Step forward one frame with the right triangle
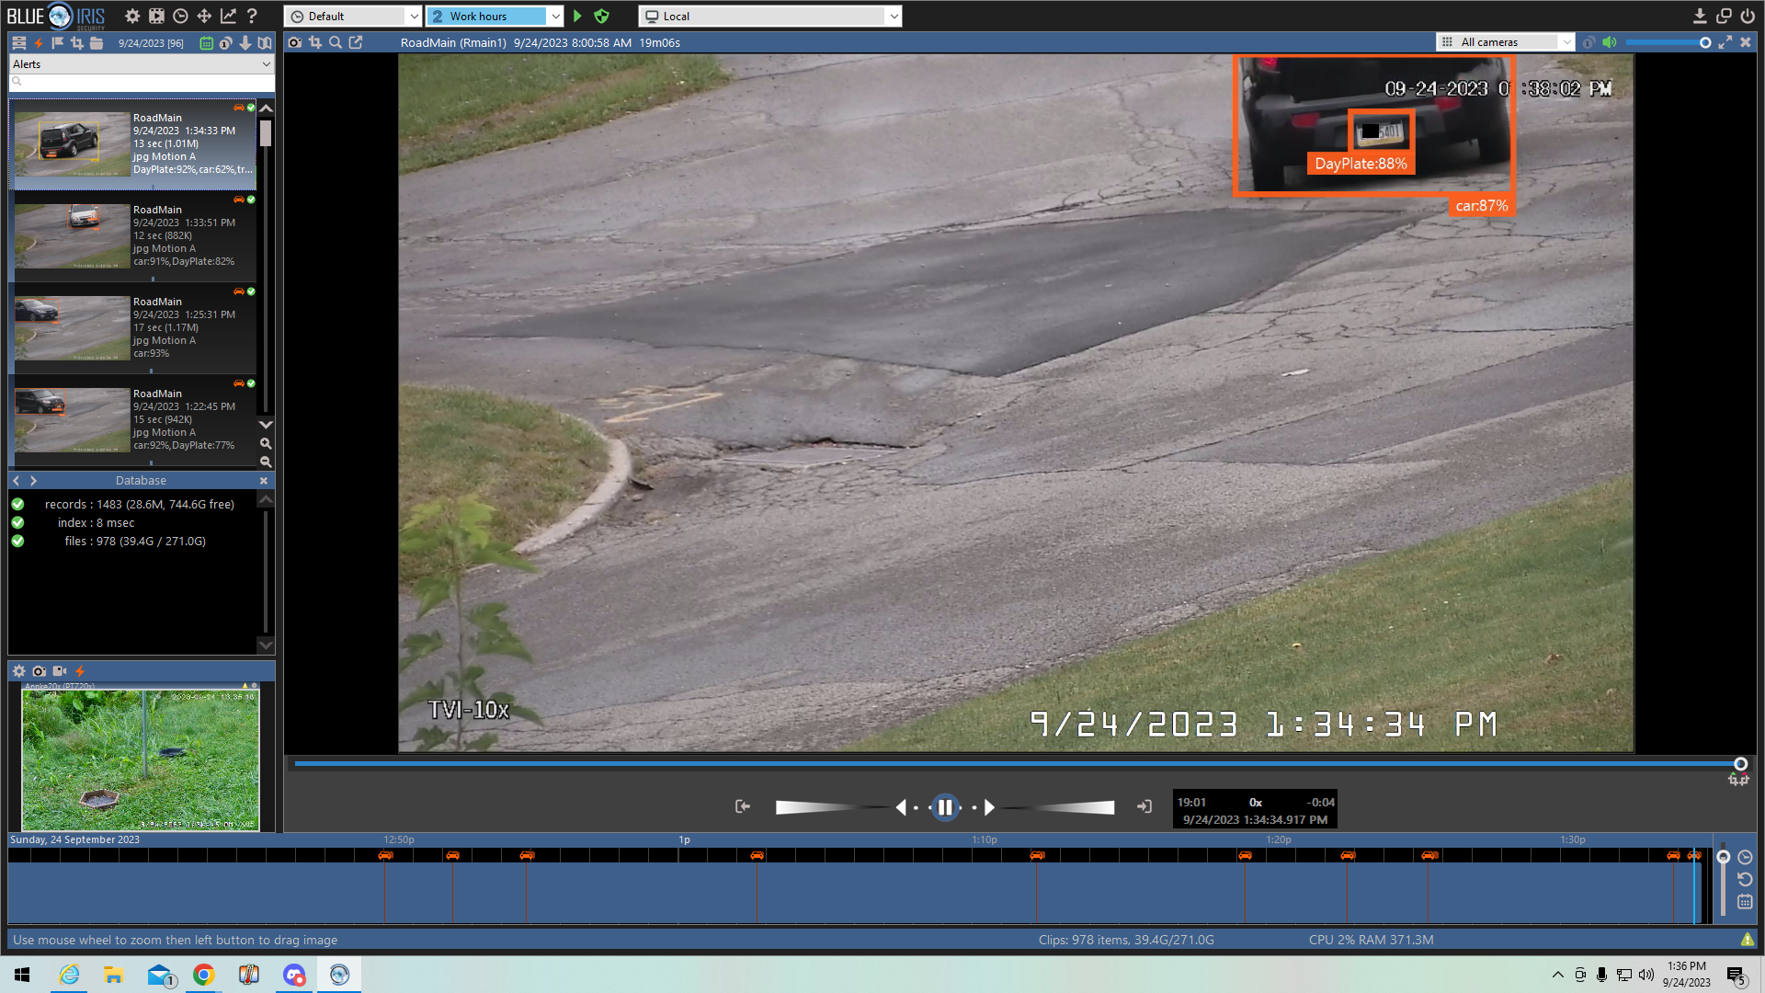Image resolution: width=1765 pixels, height=993 pixels. click(990, 807)
